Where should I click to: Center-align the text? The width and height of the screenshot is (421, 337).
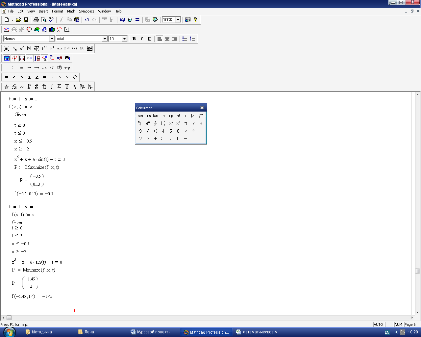[x=167, y=39]
